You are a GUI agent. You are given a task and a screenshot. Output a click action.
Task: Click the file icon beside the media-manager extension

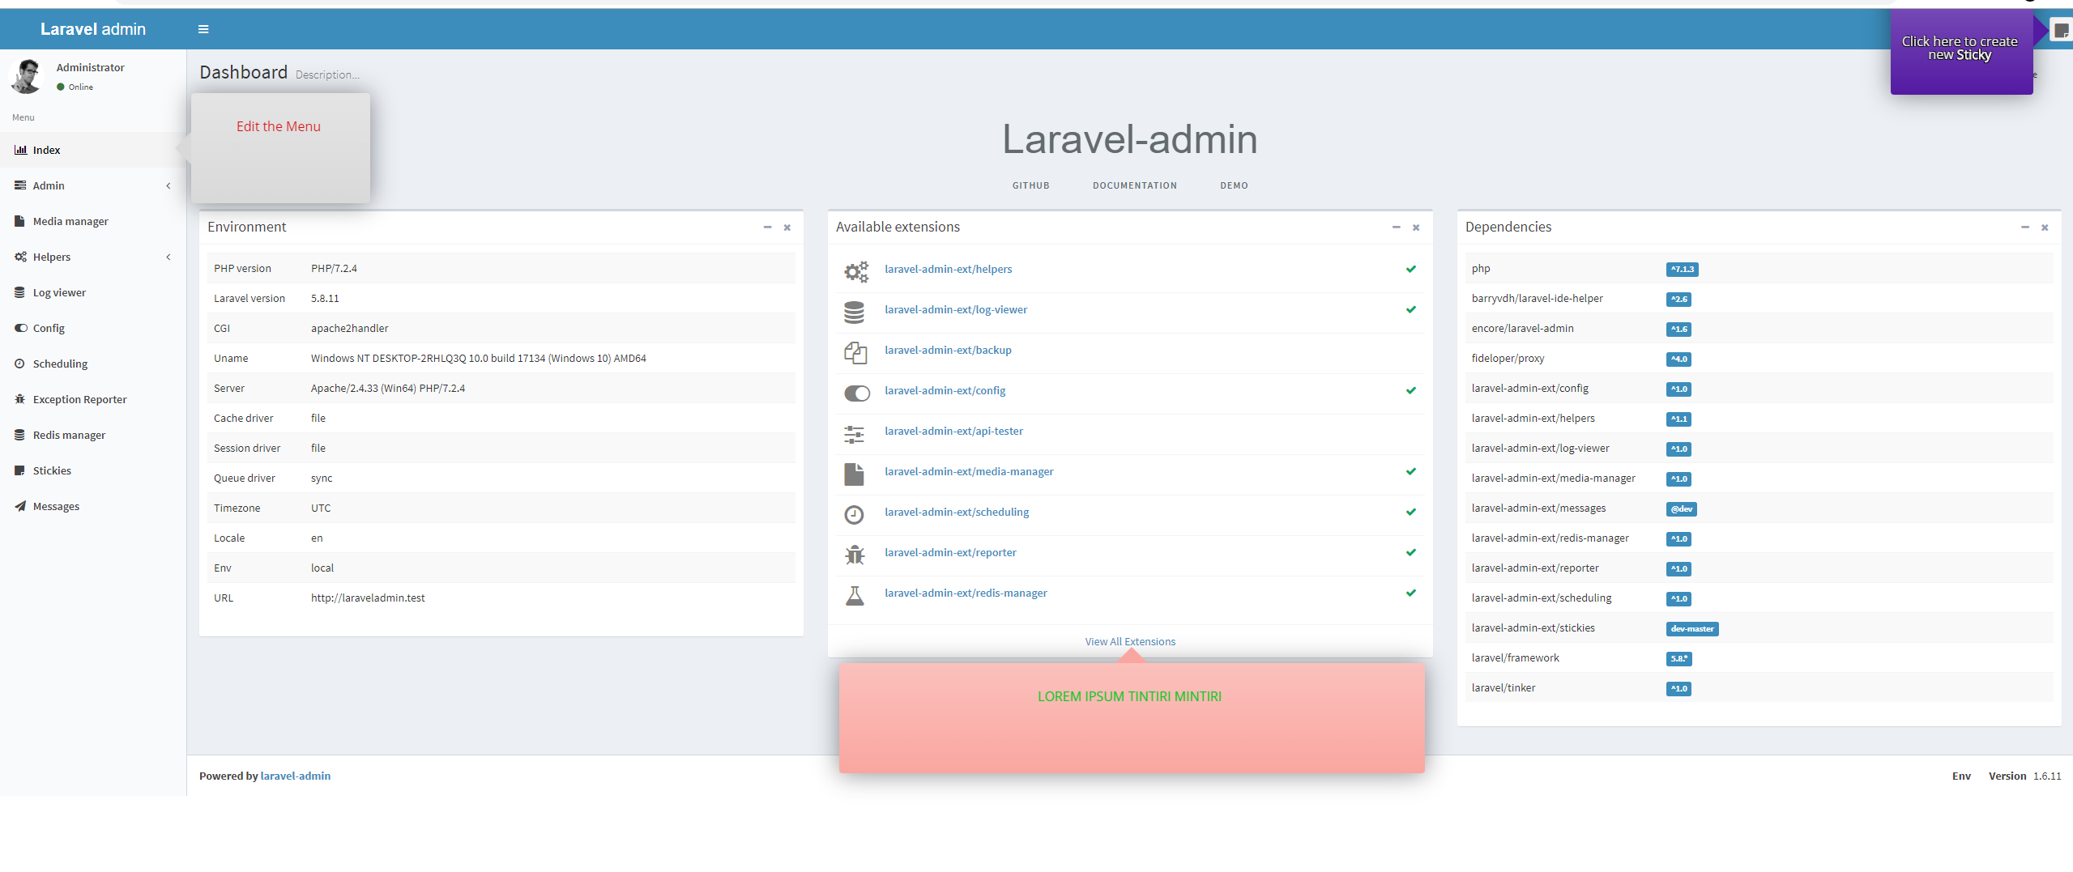click(854, 474)
